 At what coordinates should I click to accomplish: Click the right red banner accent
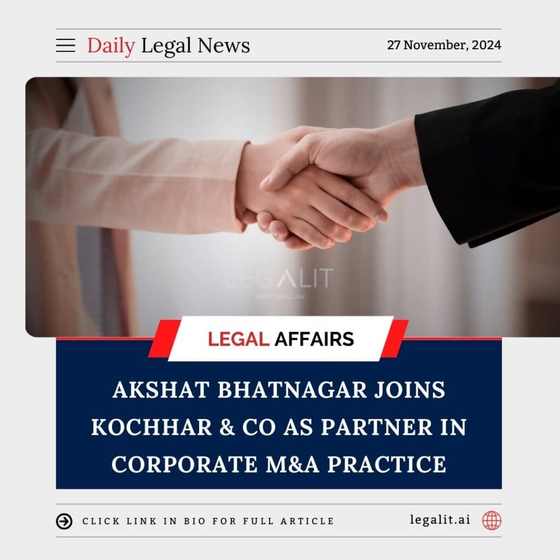pyautogui.click(x=394, y=339)
